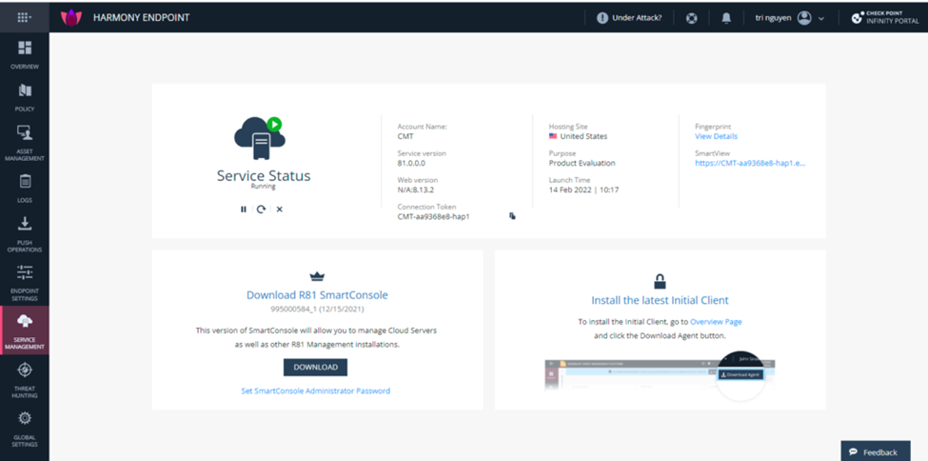Viewport: 928px width, 461px height.
Task: Click the Install the latest Initial Client heading
Action: pyautogui.click(x=660, y=300)
